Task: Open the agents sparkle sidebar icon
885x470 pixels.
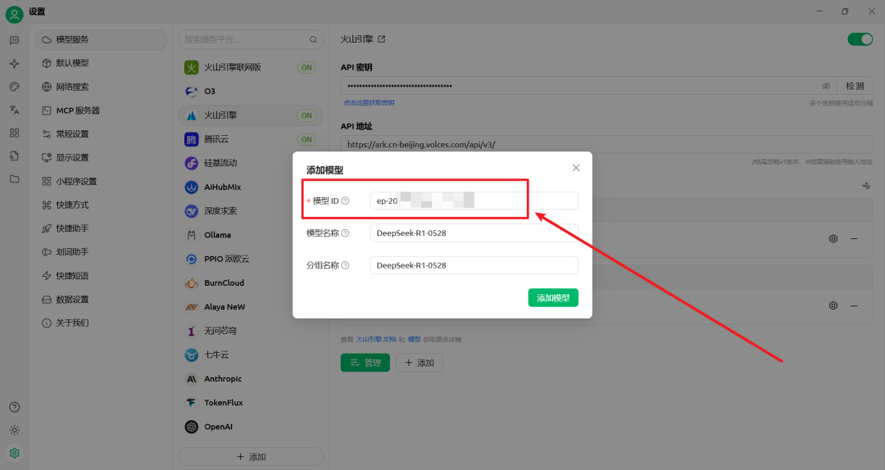Action: [x=14, y=64]
